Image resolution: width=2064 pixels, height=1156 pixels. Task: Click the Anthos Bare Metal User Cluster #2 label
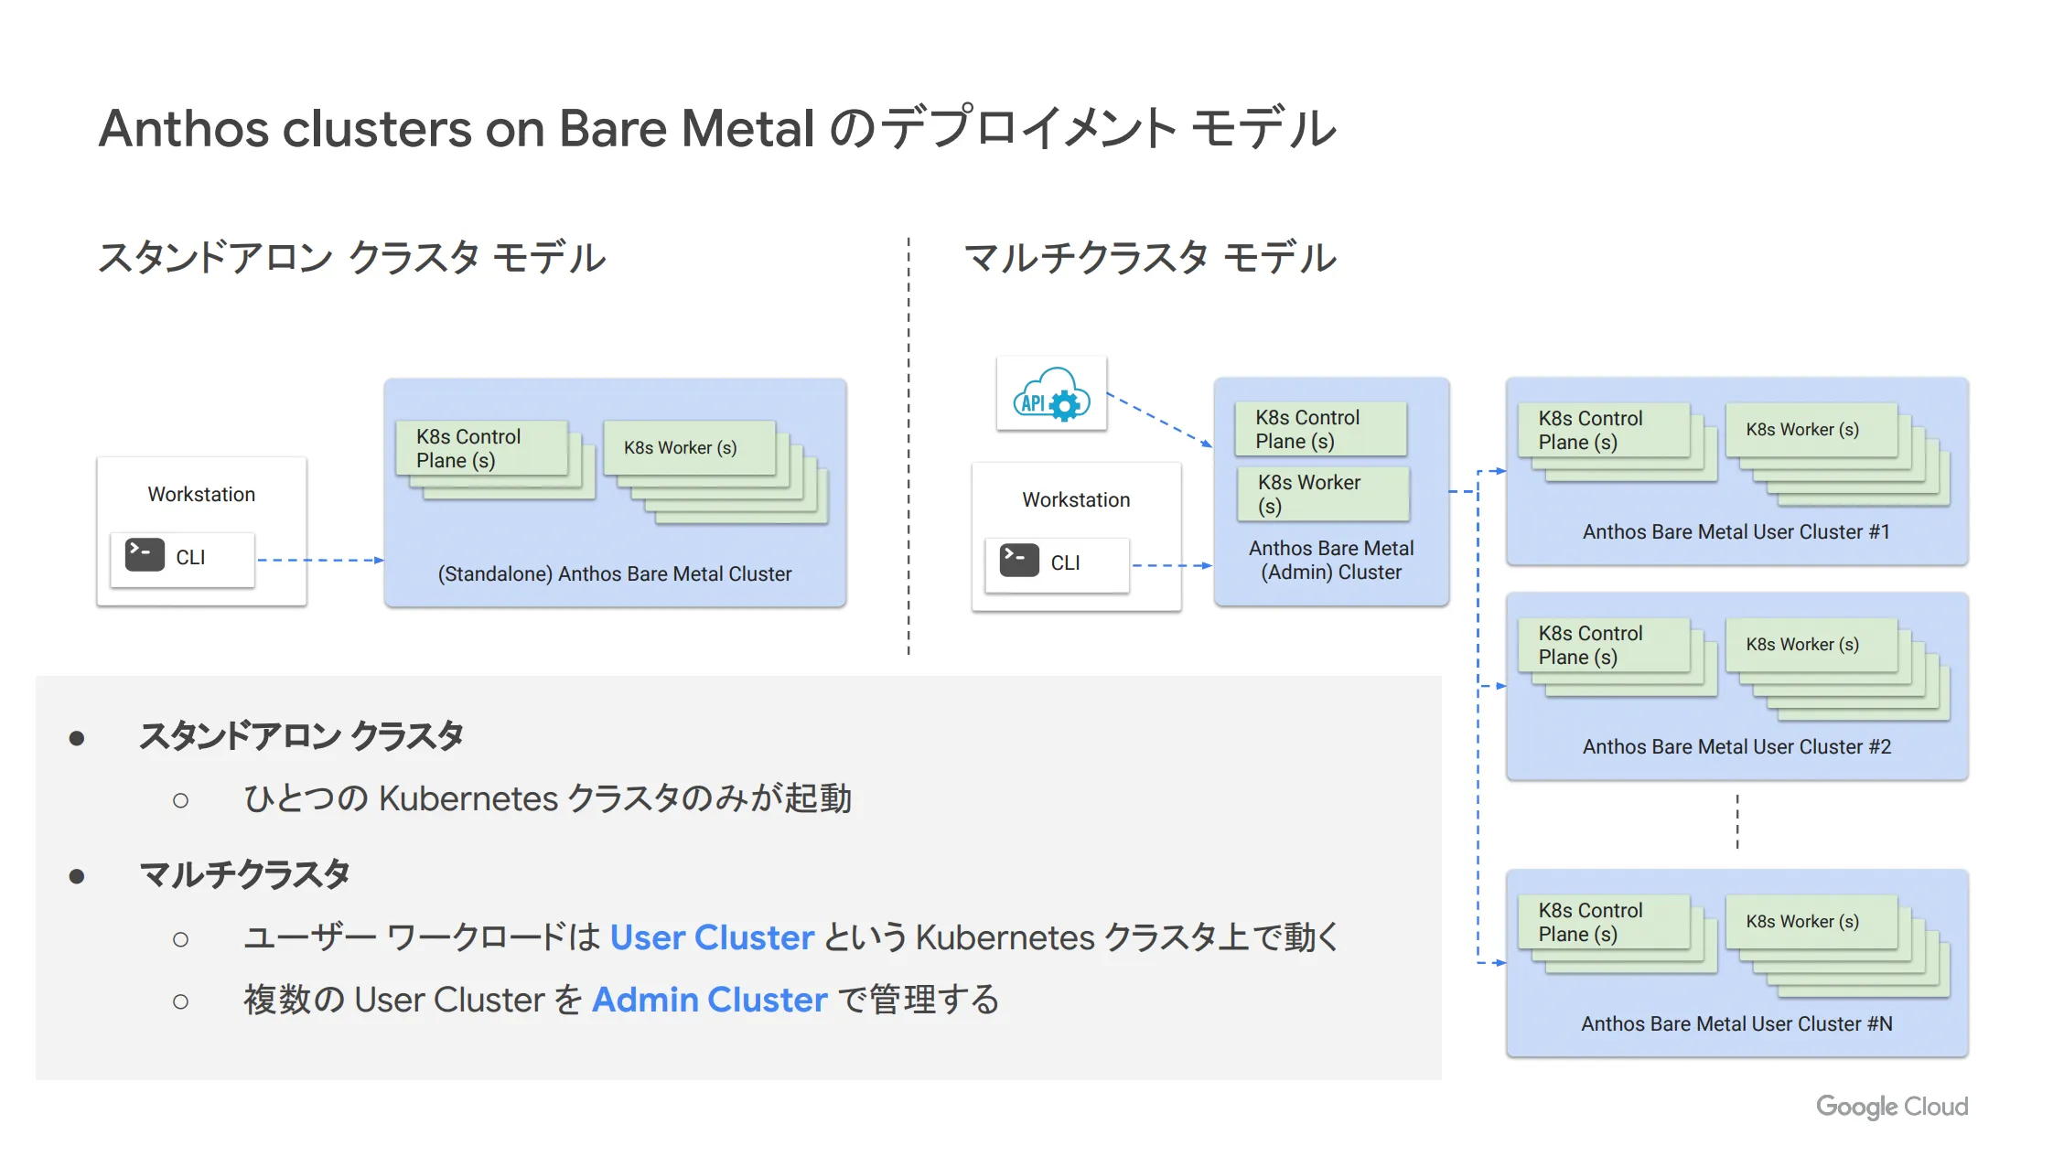click(x=1736, y=746)
